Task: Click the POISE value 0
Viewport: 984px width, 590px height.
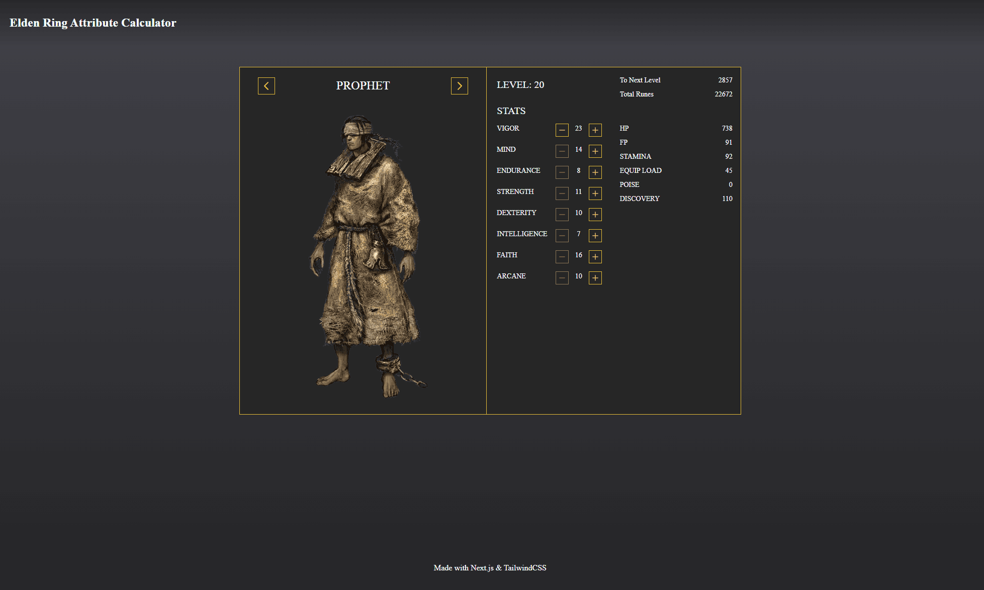Action: (x=731, y=185)
